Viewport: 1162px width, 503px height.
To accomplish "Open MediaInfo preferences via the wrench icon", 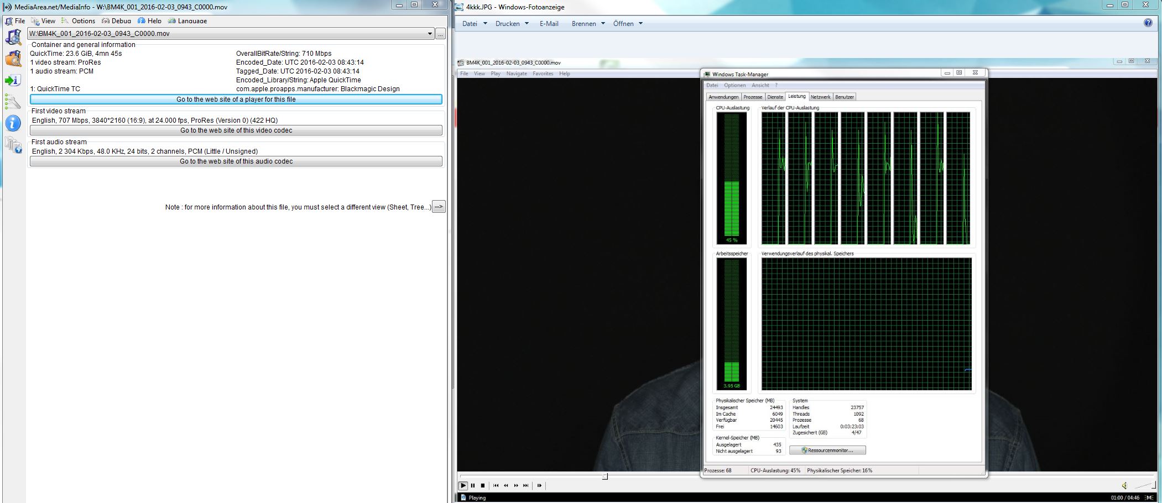I will tap(13, 102).
